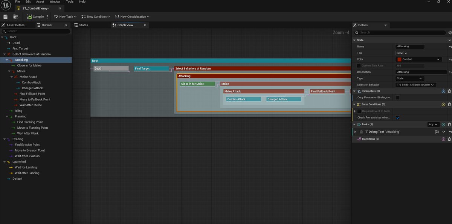This screenshot has height=224, width=452.
Task: Open the New Task dropdown
Action: [x=65, y=17]
